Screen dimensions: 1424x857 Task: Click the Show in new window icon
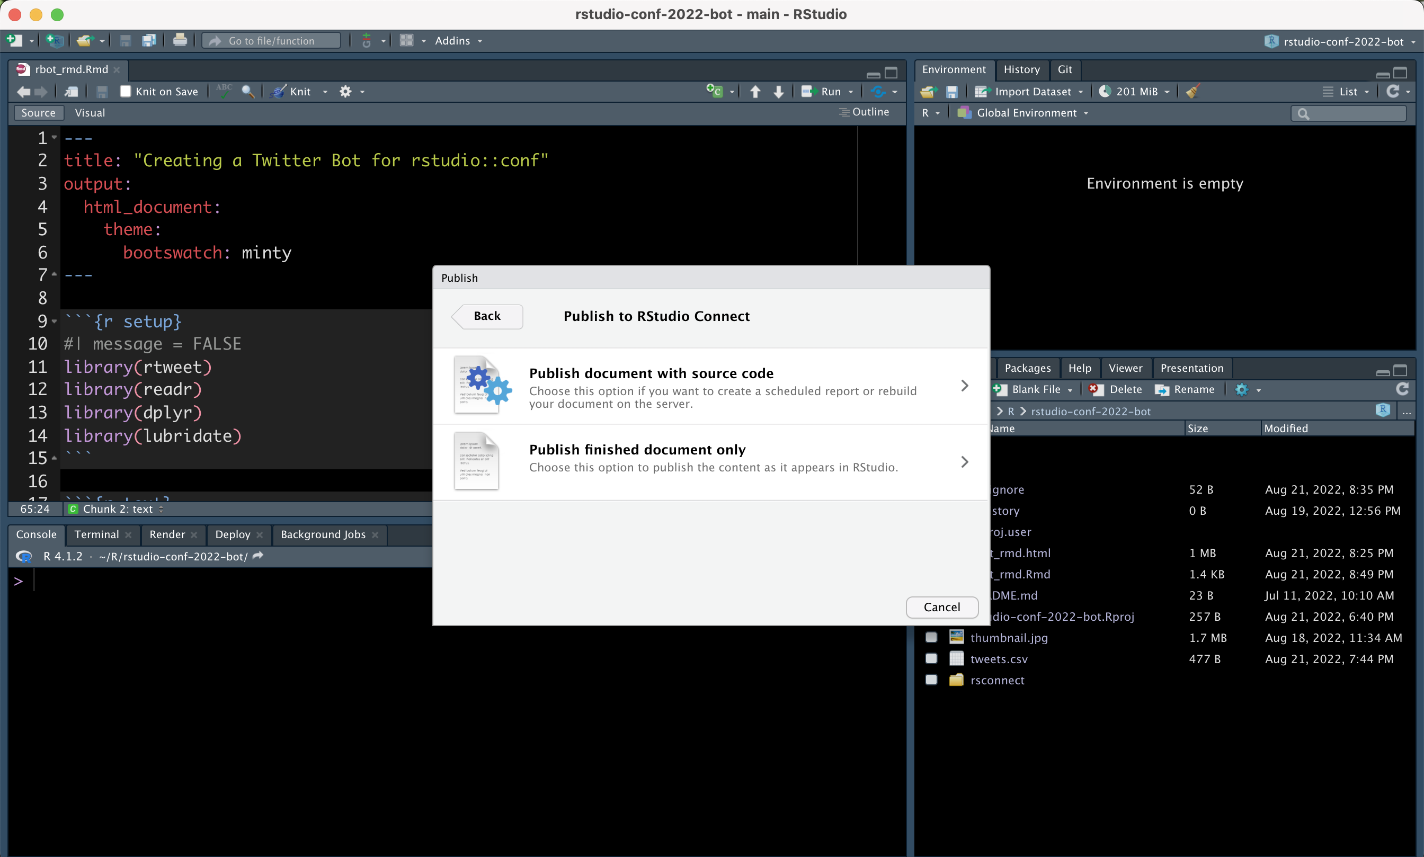tap(72, 91)
